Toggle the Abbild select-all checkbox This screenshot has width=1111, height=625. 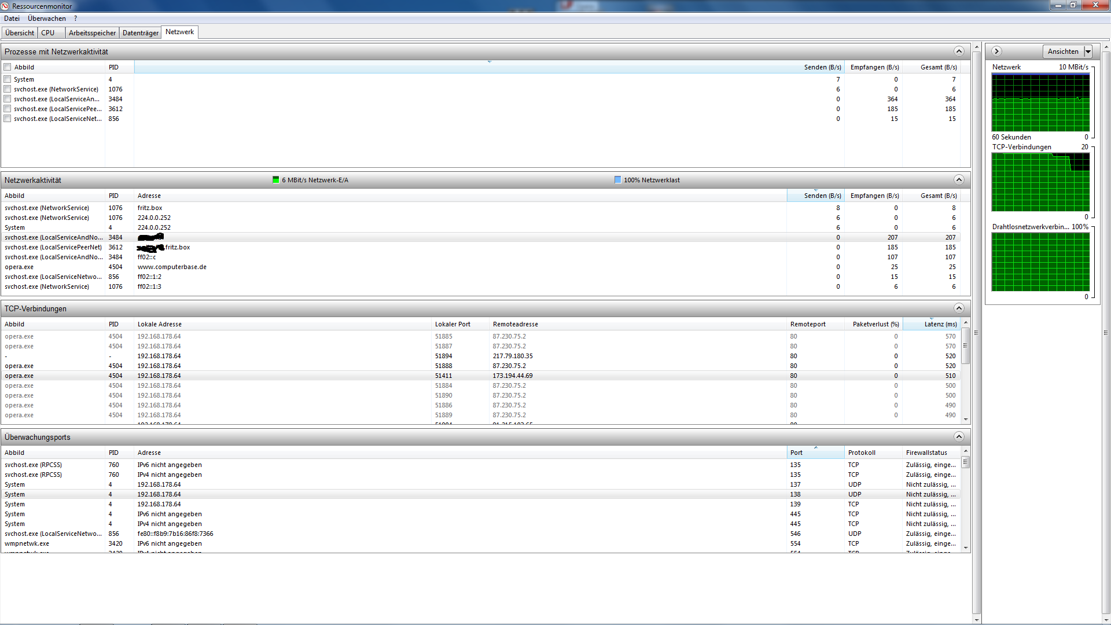click(8, 67)
